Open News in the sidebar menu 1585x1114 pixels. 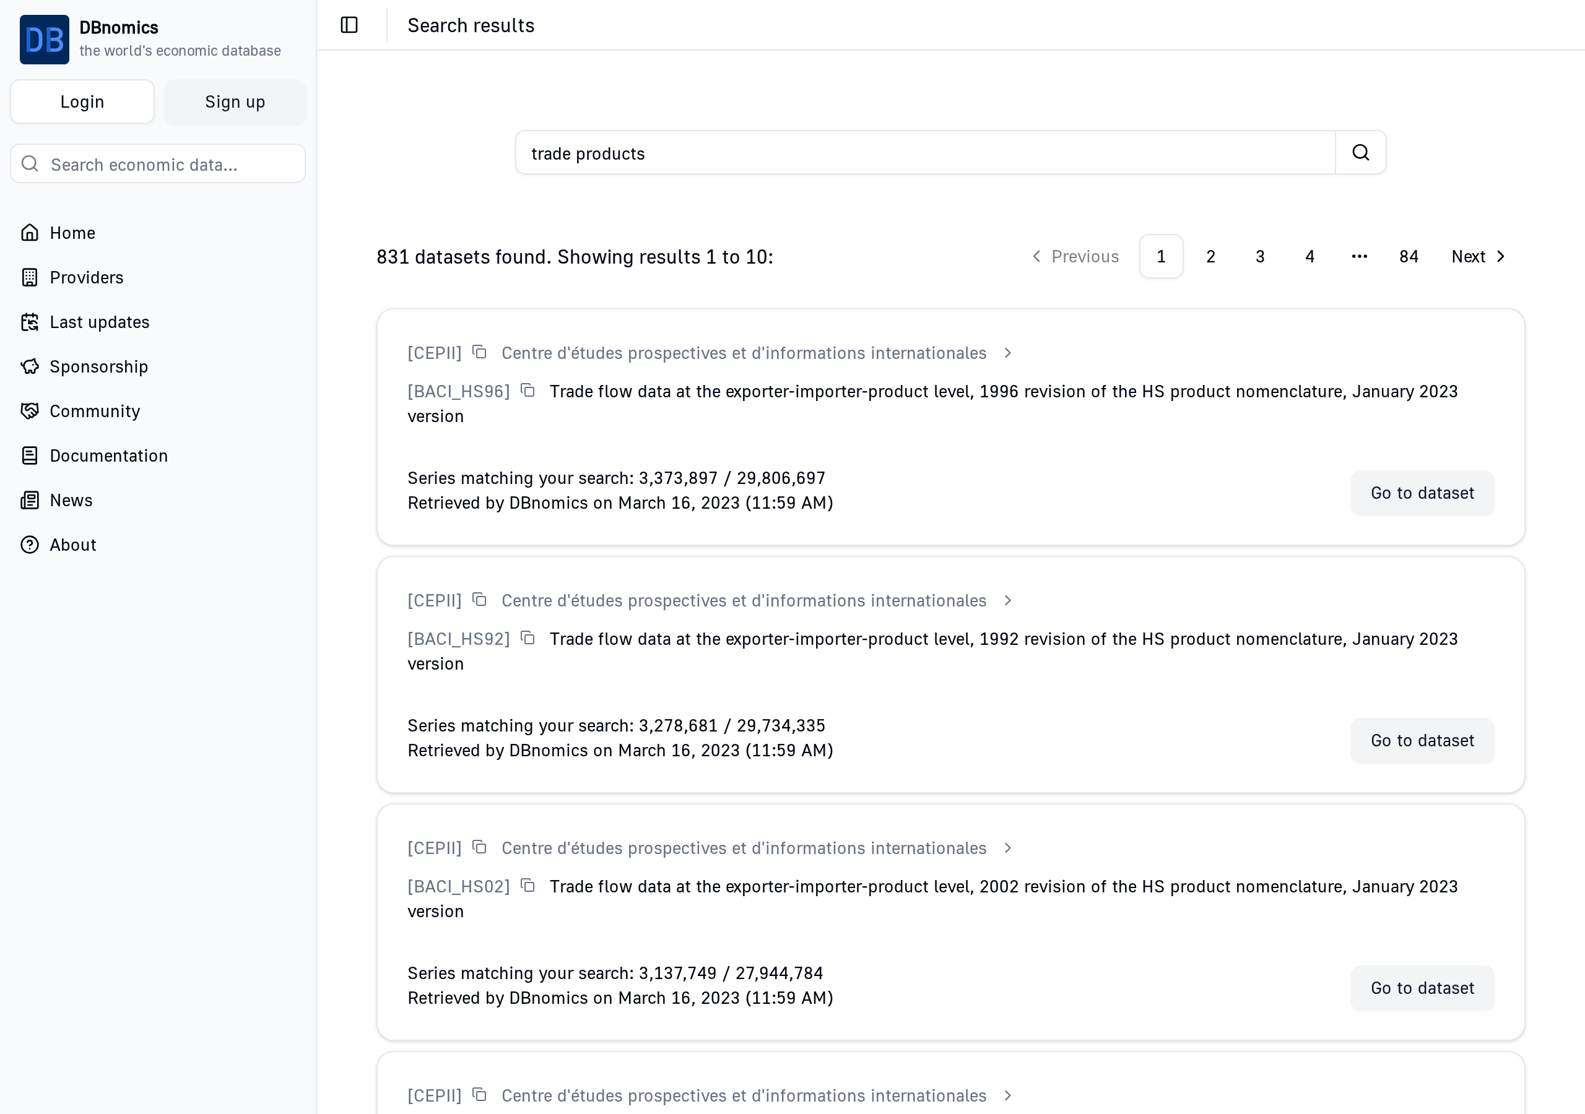(158, 501)
